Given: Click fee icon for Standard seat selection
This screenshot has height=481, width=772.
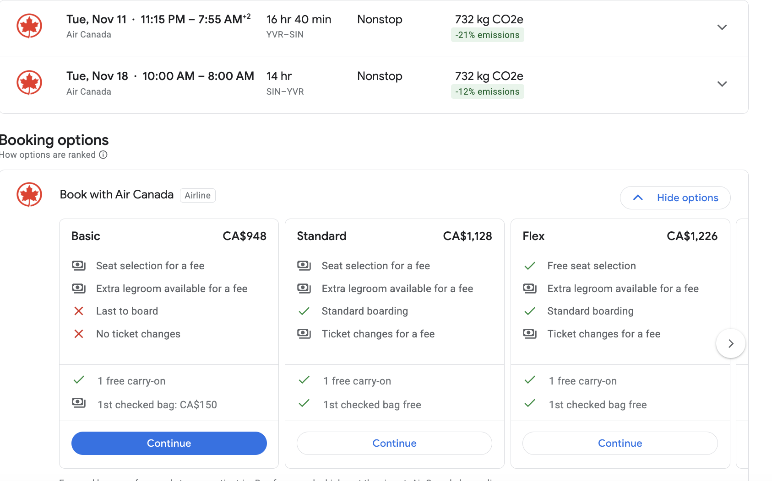Looking at the screenshot, I should click(x=304, y=266).
